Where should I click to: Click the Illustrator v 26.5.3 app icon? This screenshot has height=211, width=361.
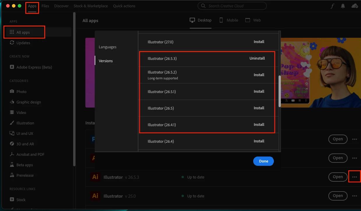tap(95, 177)
